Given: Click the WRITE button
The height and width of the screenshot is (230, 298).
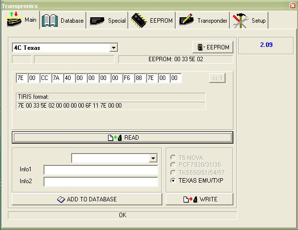Looking at the screenshot, I should coord(199,199).
